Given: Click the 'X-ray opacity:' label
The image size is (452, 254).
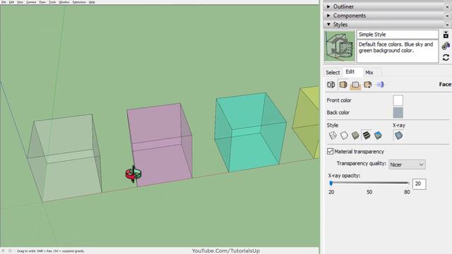Looking at the screenshot, I should 344,176.
